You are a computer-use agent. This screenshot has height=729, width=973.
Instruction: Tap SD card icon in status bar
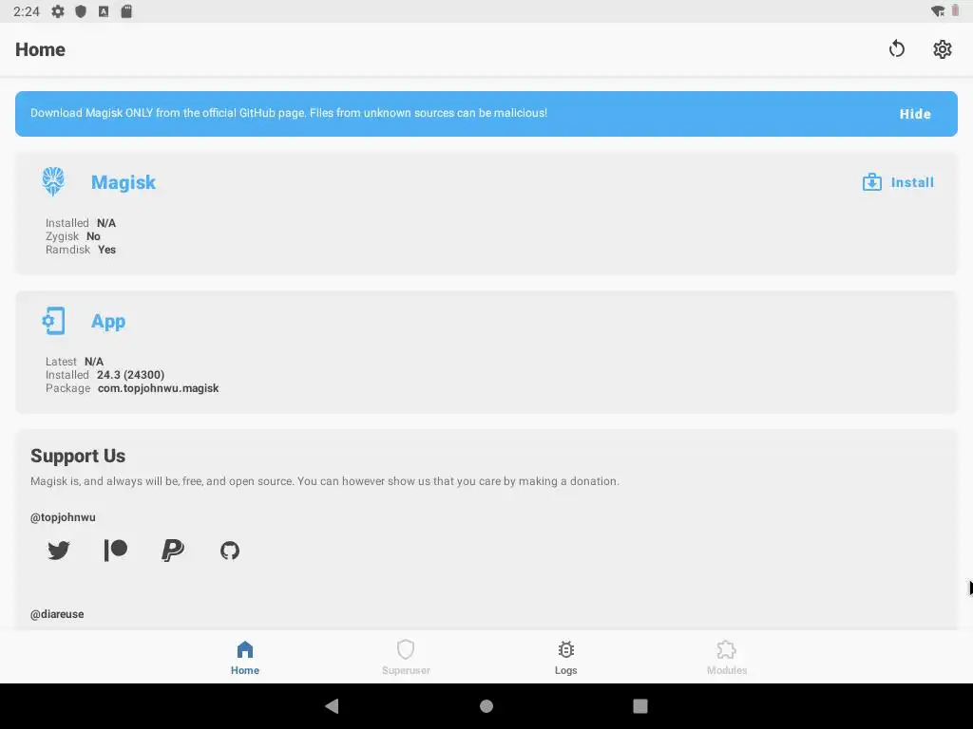coord(126,11)
